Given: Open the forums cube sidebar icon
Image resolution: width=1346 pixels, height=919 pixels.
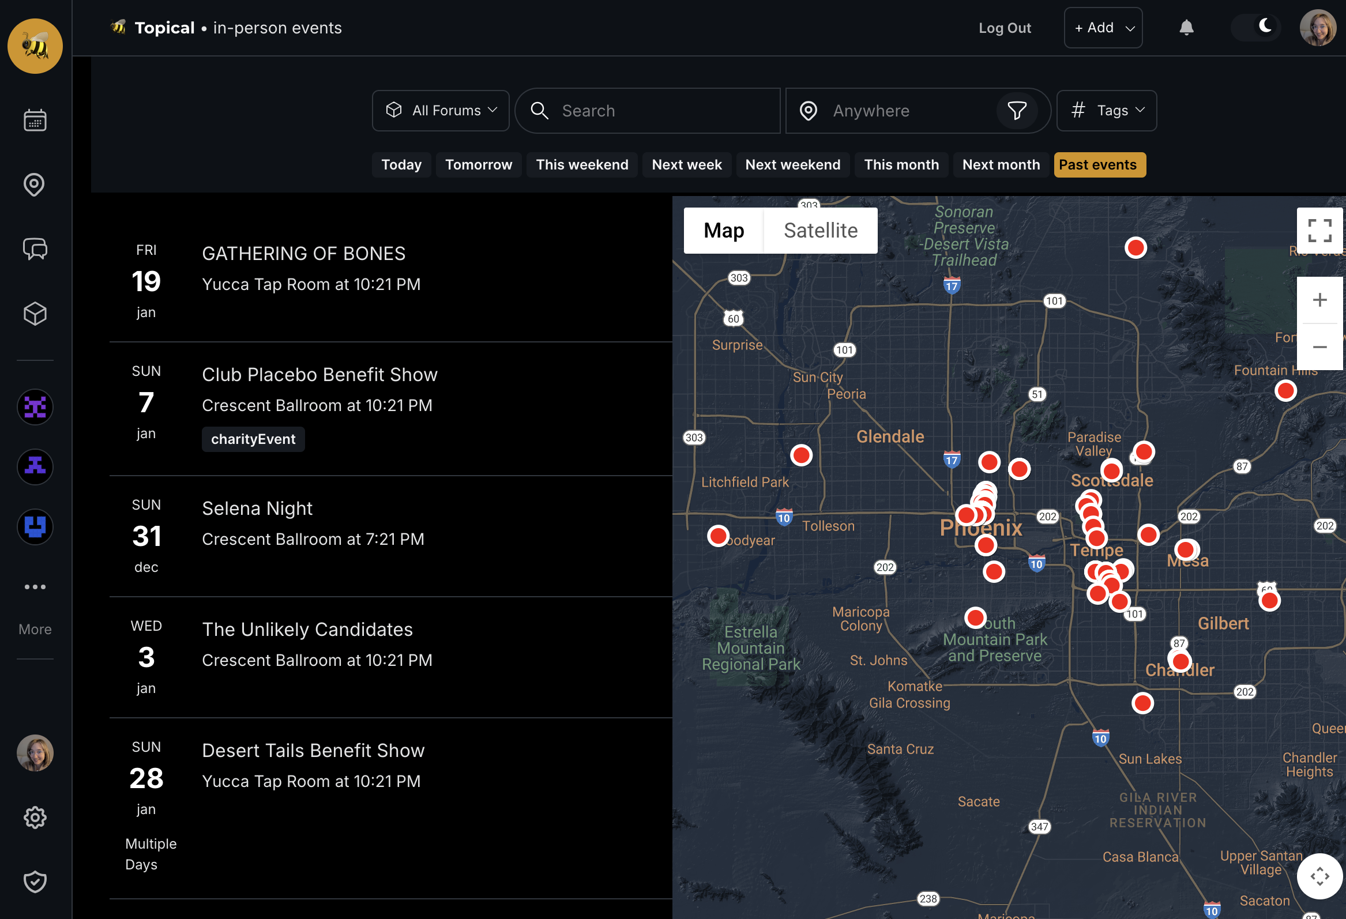Looking at the screenshot, I should 35,314.
